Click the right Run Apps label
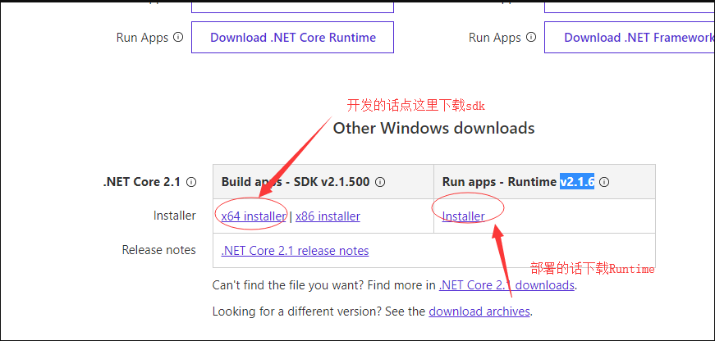Viewport: 715px width, 341px height. [495, 38]
